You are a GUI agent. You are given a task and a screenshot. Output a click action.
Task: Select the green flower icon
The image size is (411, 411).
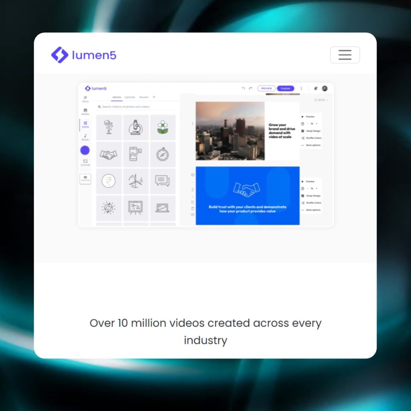tap(163, 127)
